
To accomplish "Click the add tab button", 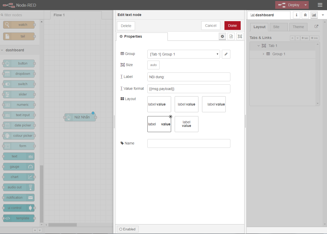I will pyautogui.click(x=305, y=38).
